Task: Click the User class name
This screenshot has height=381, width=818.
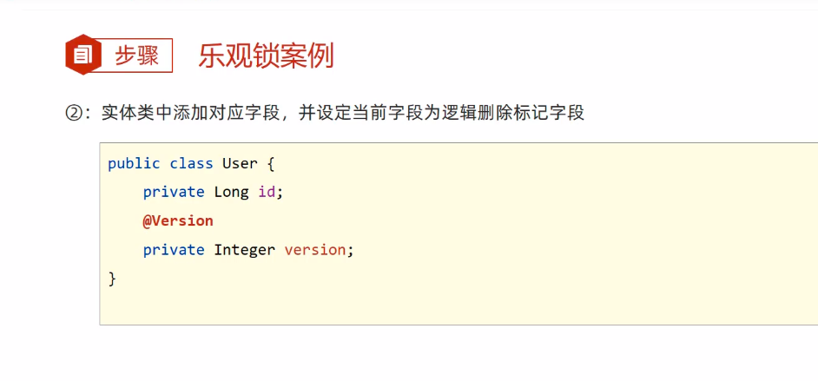Action: pos(240,163)
